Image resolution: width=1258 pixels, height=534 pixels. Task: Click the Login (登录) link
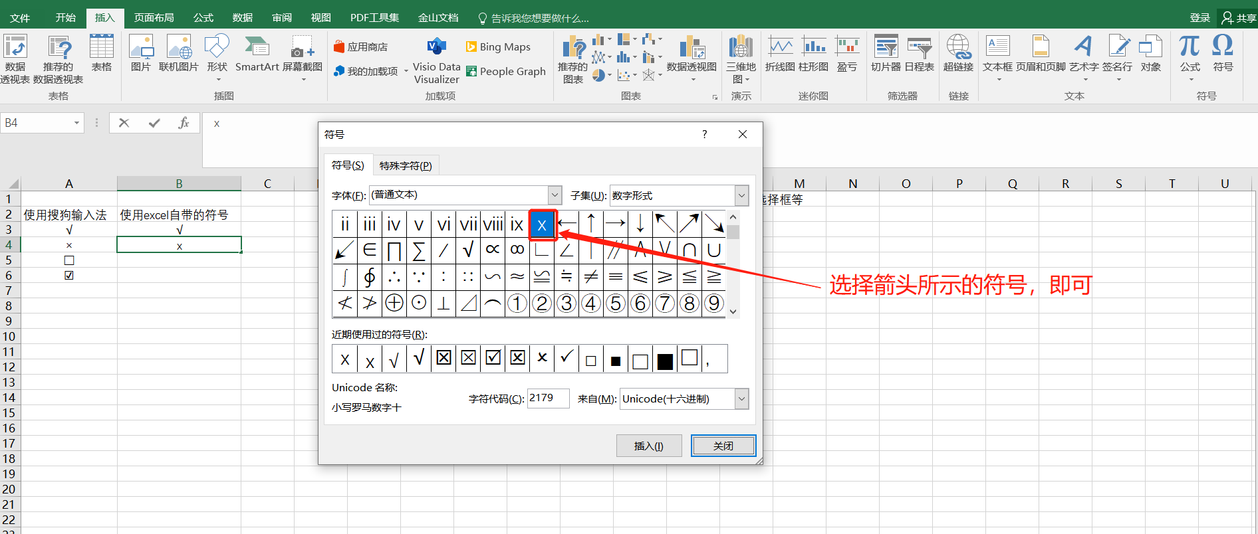1200,18
